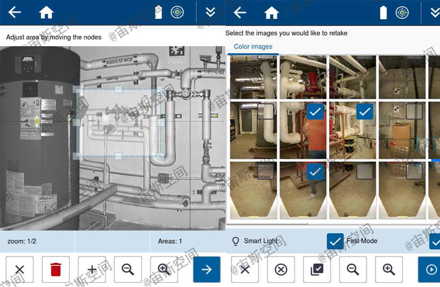Switch to the Color images tab
This screenshot has width=440, height=287.
point(253,47)
